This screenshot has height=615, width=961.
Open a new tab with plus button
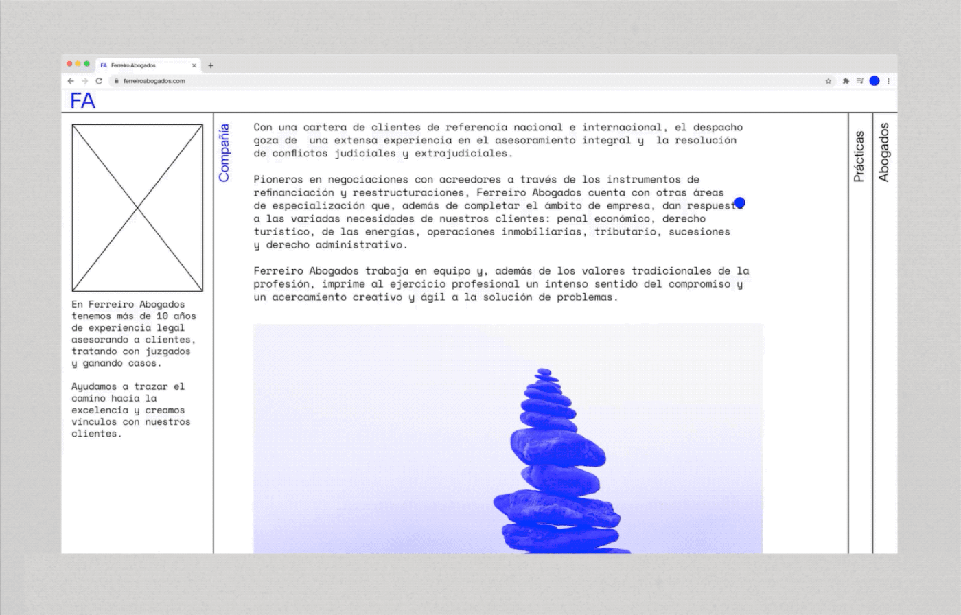coord(211,66)
